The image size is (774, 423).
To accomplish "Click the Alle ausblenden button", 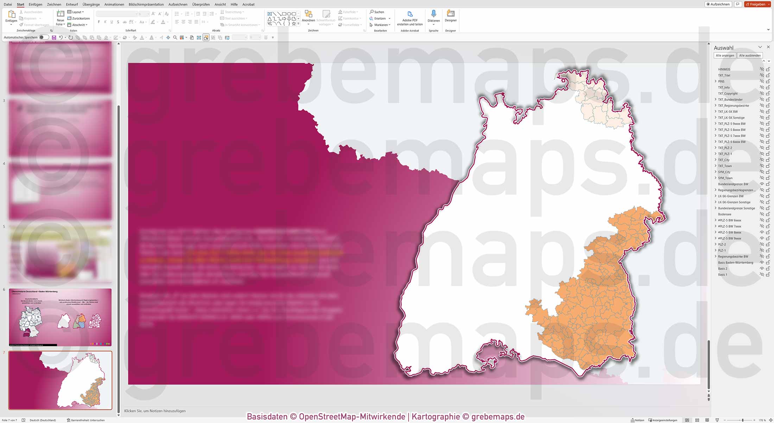I will coord(750,55).
